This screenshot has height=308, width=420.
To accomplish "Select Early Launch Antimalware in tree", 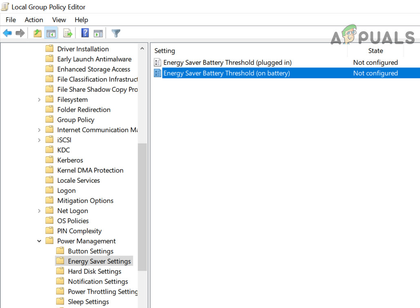I will tap(94, 59).
